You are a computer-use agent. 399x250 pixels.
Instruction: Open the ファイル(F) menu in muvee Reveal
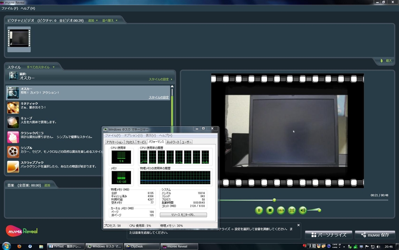[10, 8]
